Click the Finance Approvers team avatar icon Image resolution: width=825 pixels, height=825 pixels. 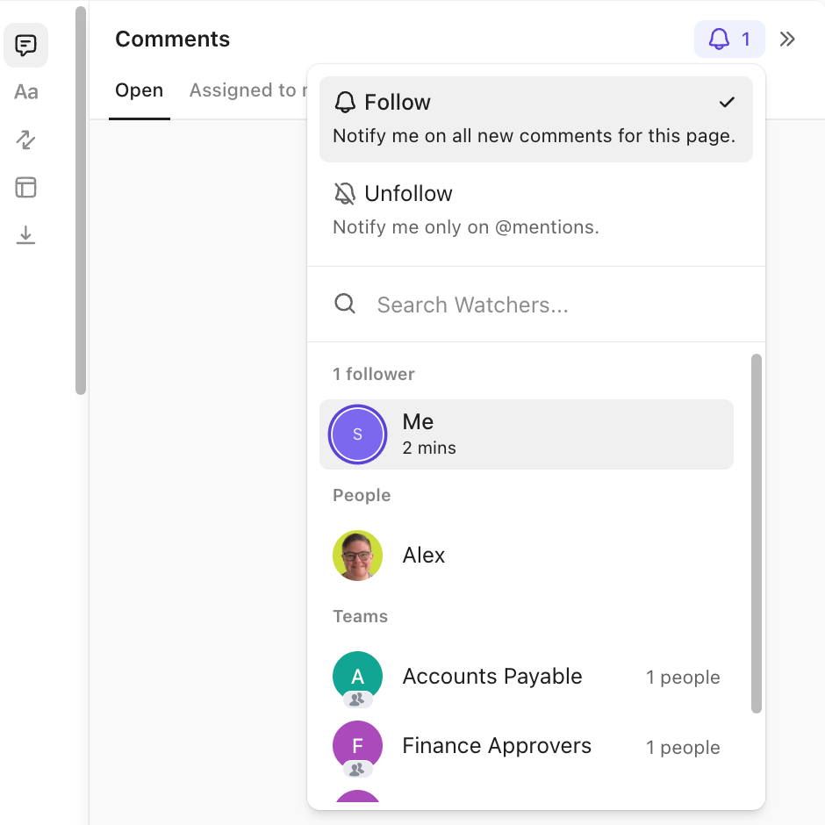[356, 746]
